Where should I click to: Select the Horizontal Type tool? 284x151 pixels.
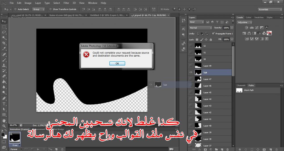tap(4, 104)
